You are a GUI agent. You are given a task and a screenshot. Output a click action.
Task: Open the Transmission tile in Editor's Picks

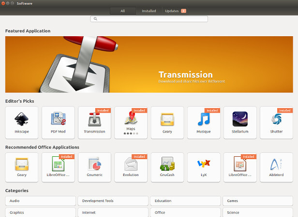click(94, 122)
